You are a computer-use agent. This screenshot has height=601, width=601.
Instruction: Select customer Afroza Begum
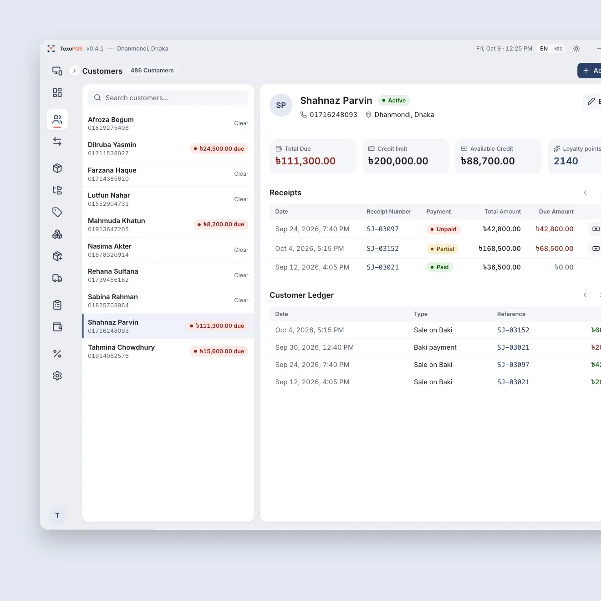coord(168,123)
